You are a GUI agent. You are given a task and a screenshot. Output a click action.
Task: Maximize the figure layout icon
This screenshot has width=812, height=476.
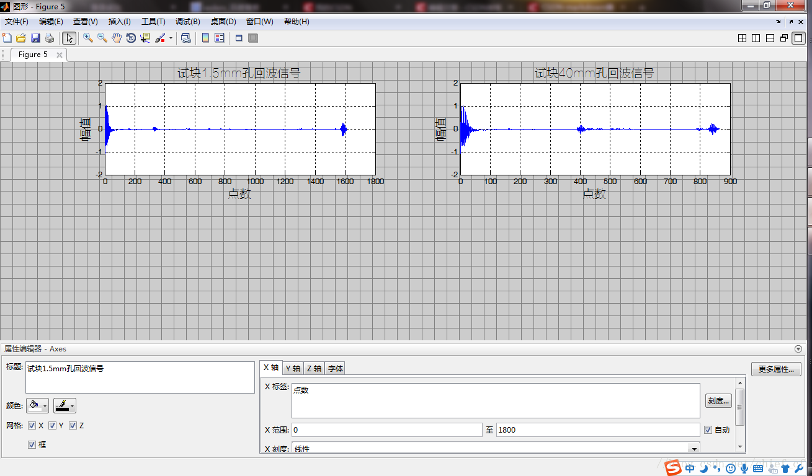pos(799,38)
